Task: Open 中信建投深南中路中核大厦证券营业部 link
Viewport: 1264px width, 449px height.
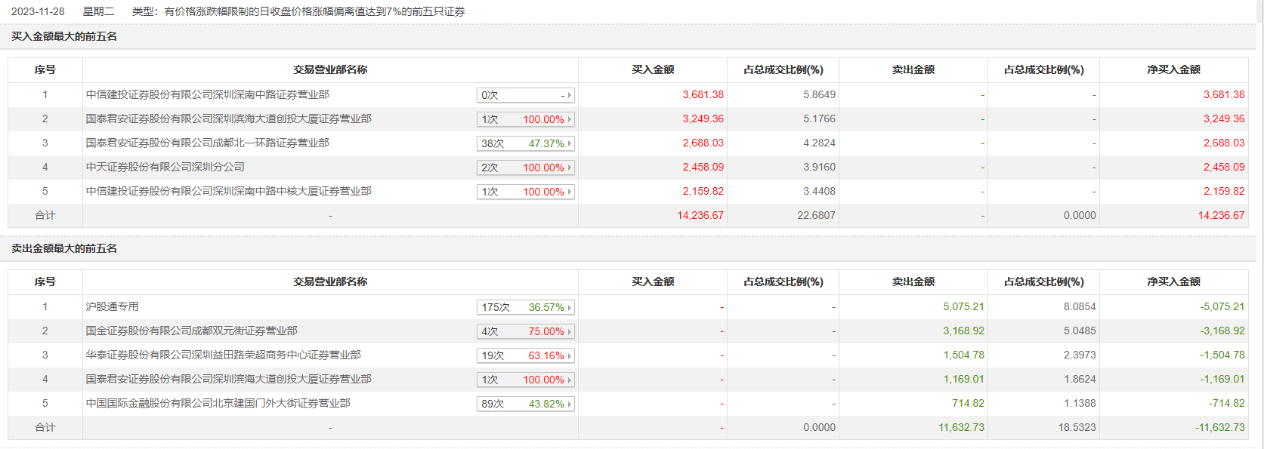Action: click(x=229, y=191)
